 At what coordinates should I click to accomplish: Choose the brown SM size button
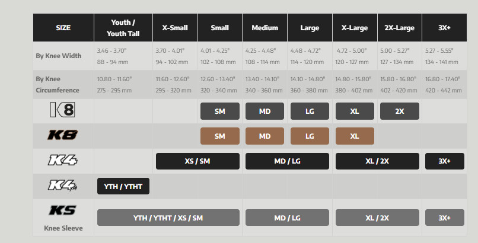220,136
